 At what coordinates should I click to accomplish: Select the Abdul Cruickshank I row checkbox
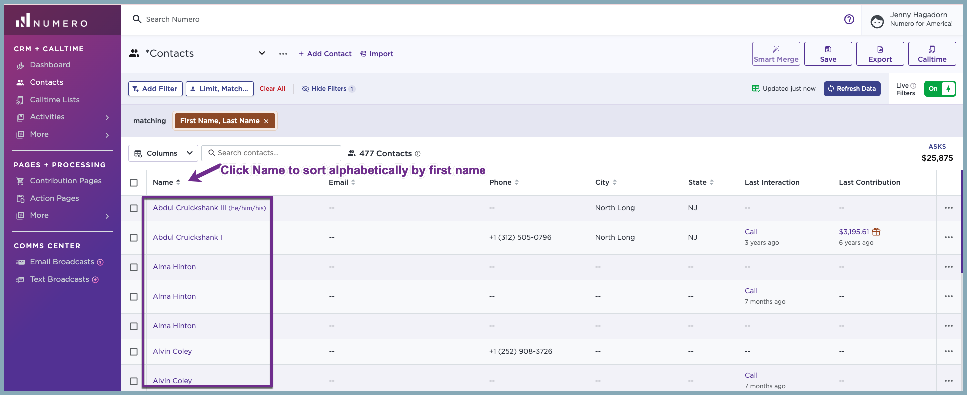134,238
